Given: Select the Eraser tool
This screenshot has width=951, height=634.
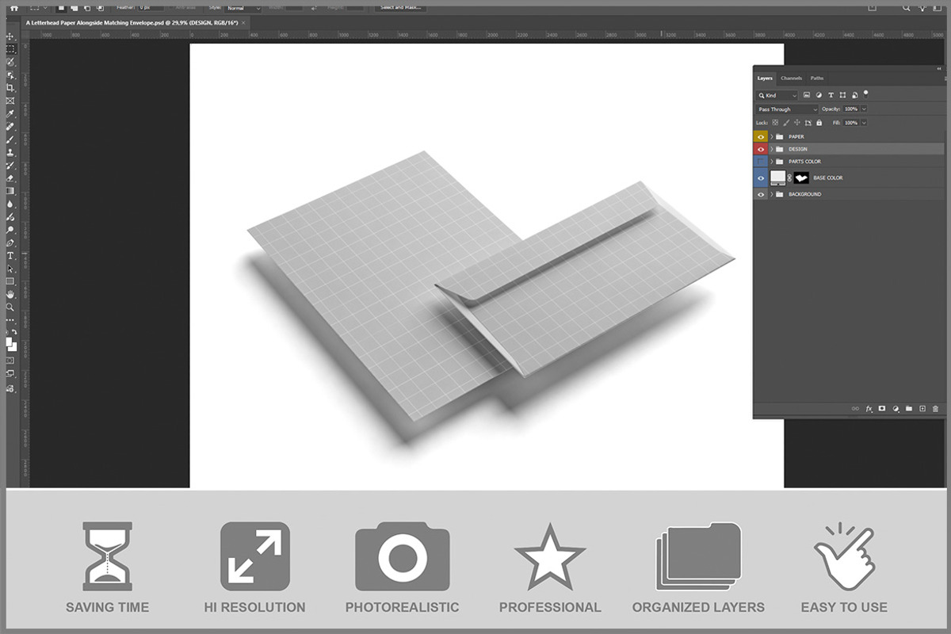Looking at the screenshot, I should [11, 178].
